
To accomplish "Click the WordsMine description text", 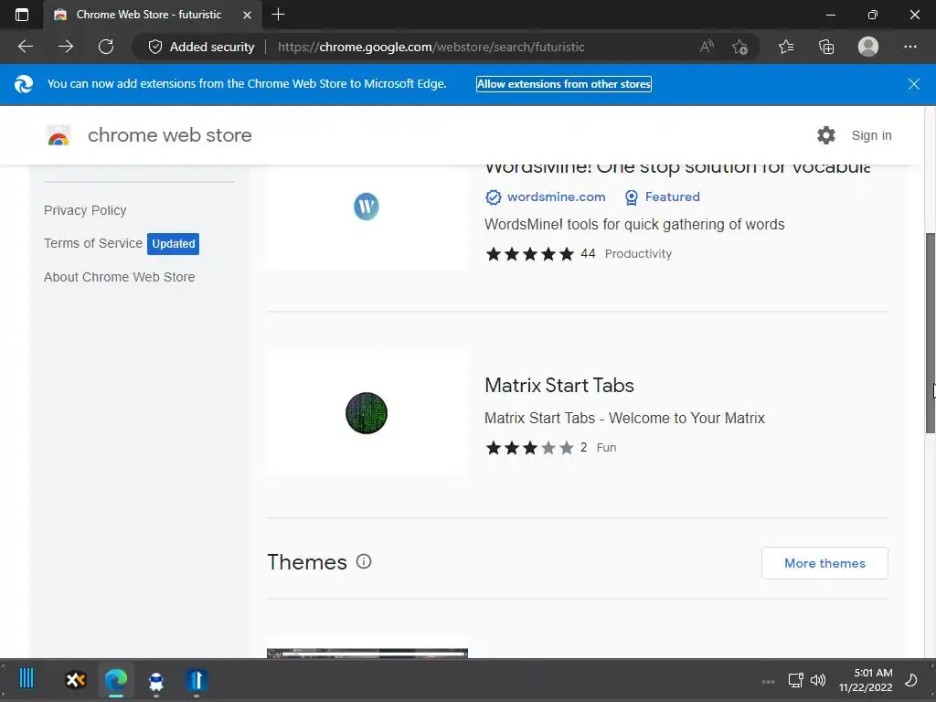I will pyautogui.click(x=634, y=225).
